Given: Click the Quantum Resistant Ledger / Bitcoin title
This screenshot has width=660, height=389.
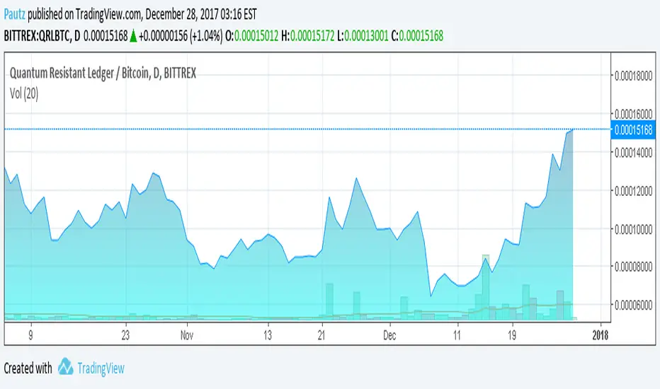Looking at the screenshot, I should point(103,73).
